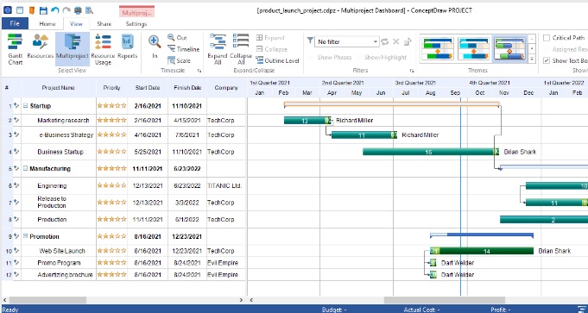
Task: Collapse the Manufacturing project group
Action: coord(26,168)
